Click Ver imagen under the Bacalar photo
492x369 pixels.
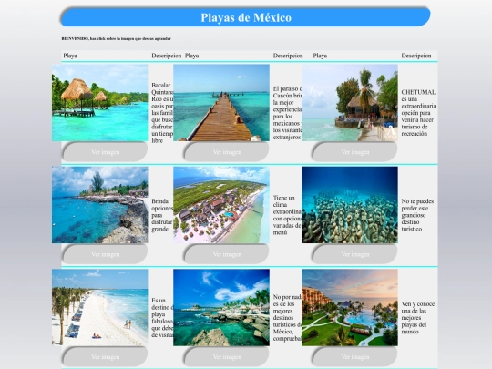point(106,152)
